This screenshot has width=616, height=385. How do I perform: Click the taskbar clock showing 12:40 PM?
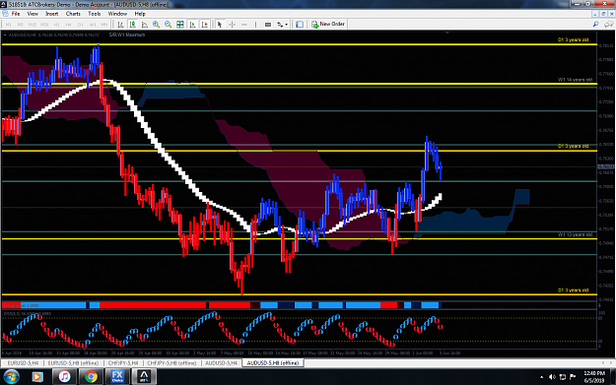pyautogui.click(x=594, y=377)
